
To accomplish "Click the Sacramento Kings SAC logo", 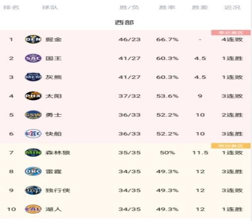I will 33,58.
